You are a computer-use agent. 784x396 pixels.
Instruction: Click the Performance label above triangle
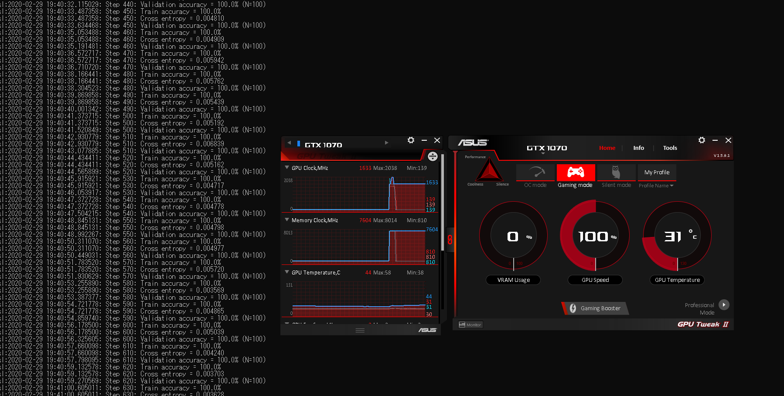(x=475, y=157)
